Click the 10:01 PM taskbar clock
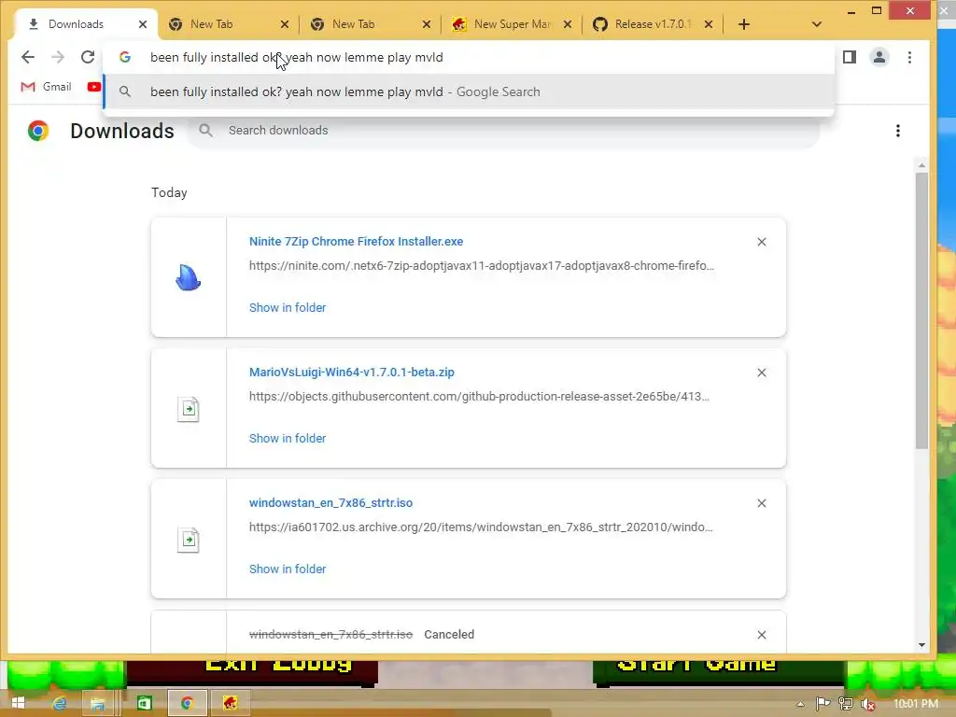 point(916,704)
